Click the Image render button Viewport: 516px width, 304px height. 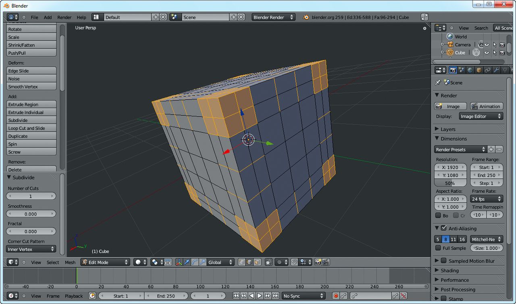tap(450, 106)
